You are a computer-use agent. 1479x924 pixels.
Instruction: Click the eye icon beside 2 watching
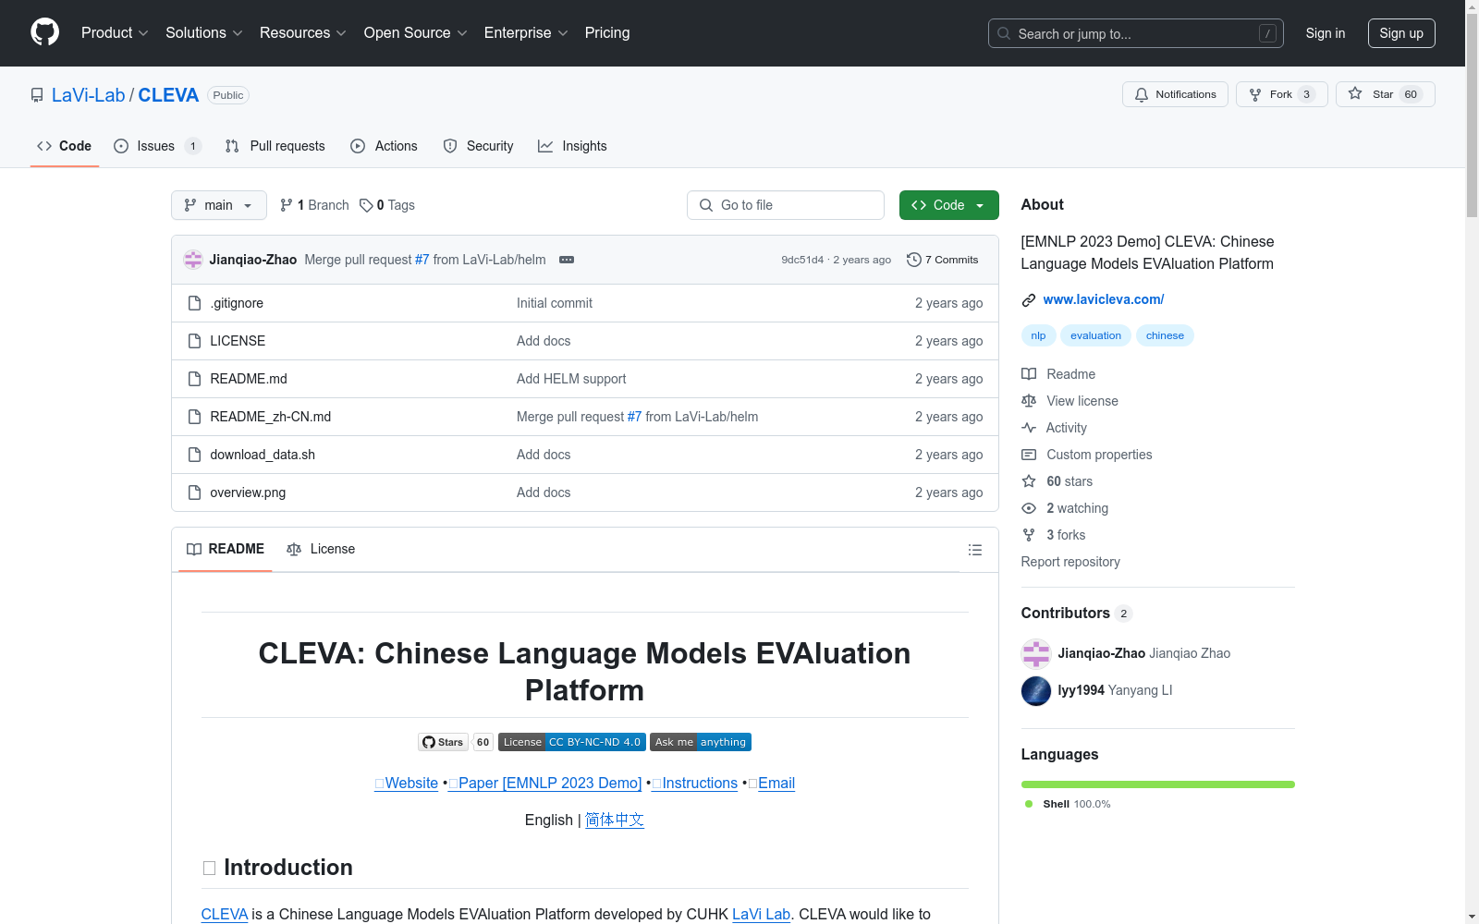click(1029, 508)
